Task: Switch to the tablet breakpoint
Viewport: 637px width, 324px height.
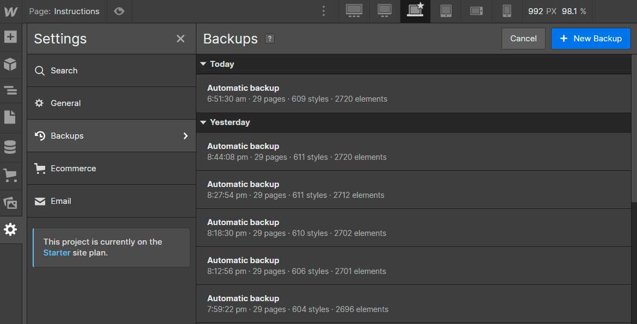Action: (446, 11)
